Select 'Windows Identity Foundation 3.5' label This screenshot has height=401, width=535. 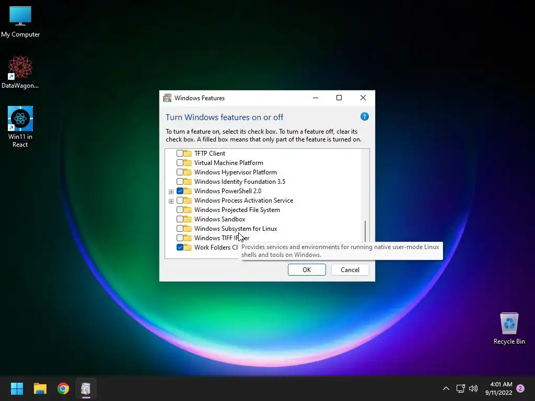(x=240, y=181)
